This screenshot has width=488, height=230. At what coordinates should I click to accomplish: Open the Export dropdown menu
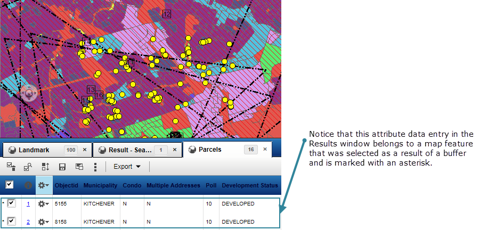coord(127,167)
